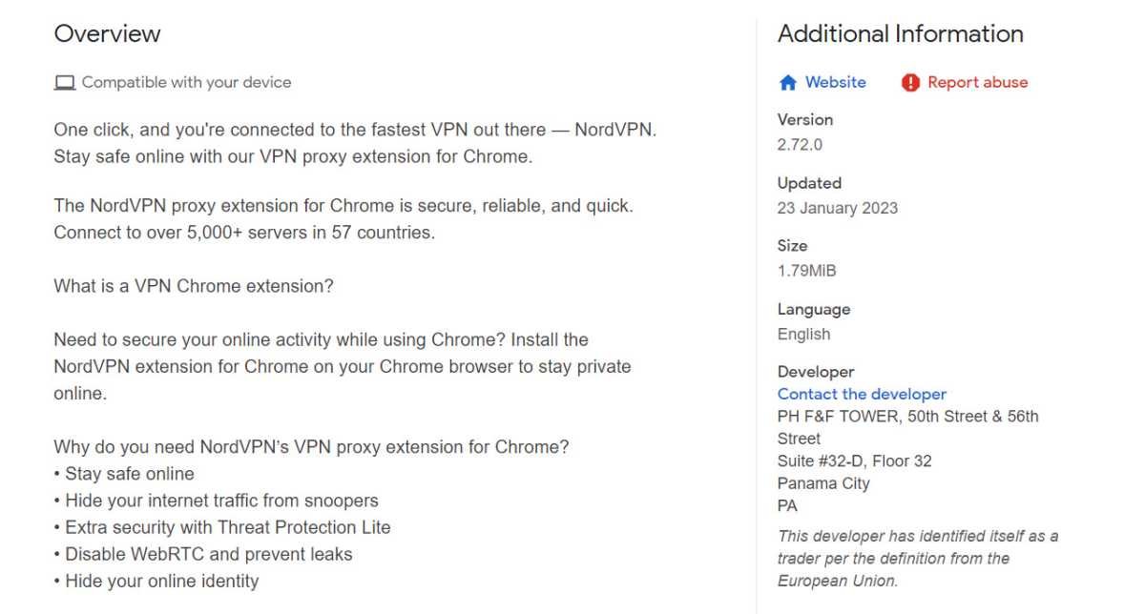Screen dimensions: 1145x614
Task: Click the Compatible with your device text
Action: point(186,82)
